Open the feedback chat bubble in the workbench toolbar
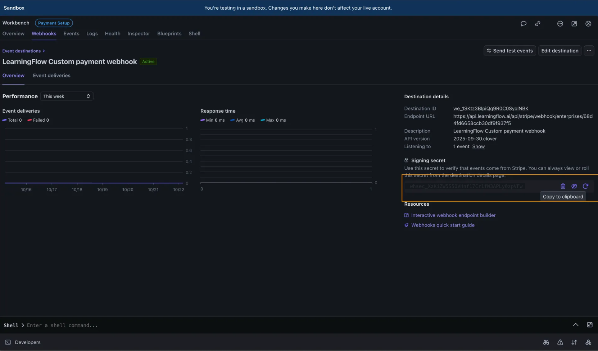The image size is (598, 351). coord(523,23)
